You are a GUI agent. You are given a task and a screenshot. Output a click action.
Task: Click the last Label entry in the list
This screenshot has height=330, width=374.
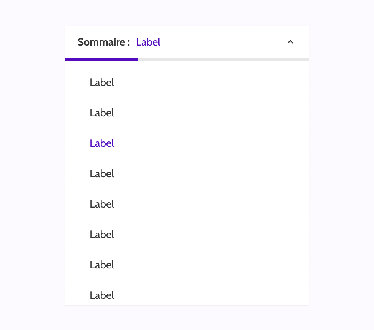tap(101, 295)
